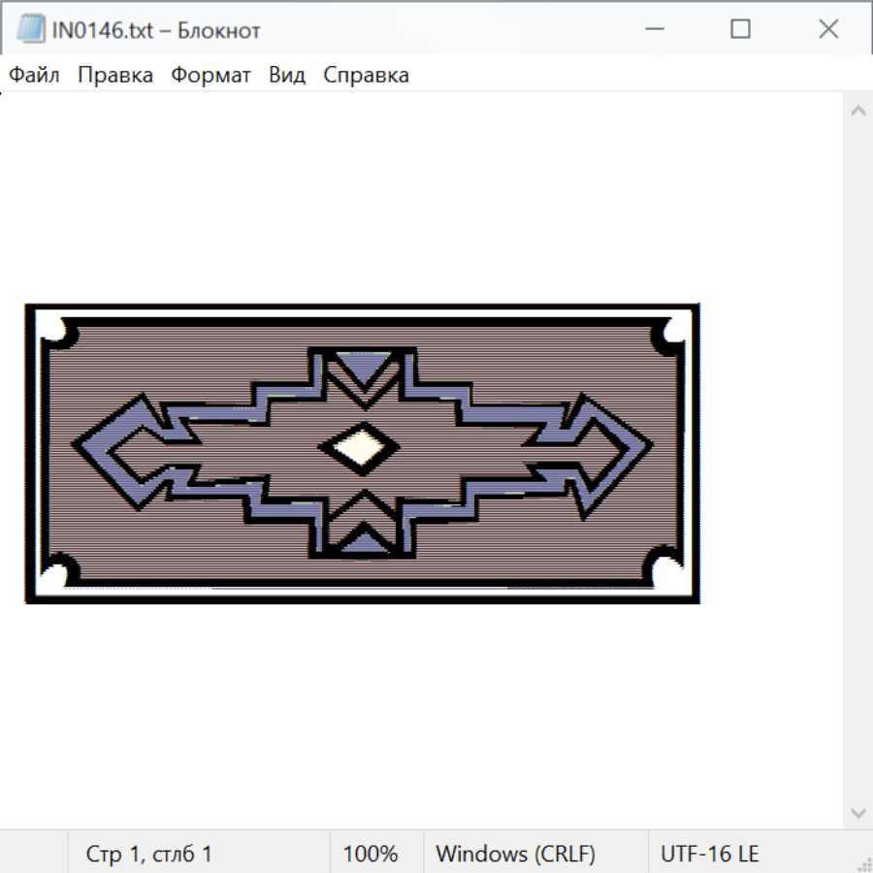Open the Вид menu

pyautogui.click(x=287, y=75)
